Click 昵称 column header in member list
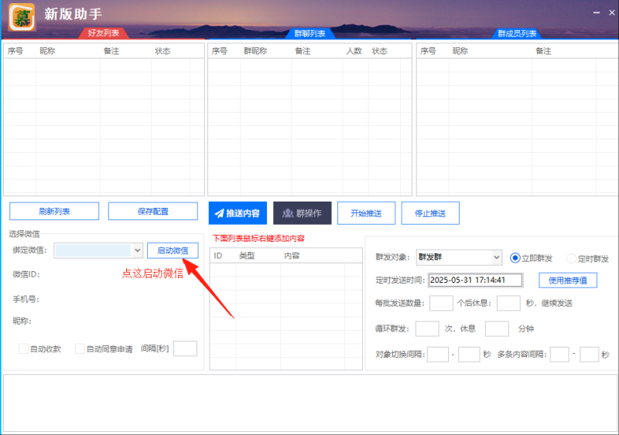This screenshot has height=435, width=619. (460, 51)
